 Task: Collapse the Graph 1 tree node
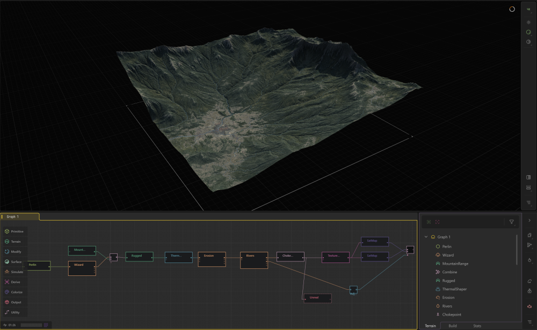[426, 237]
